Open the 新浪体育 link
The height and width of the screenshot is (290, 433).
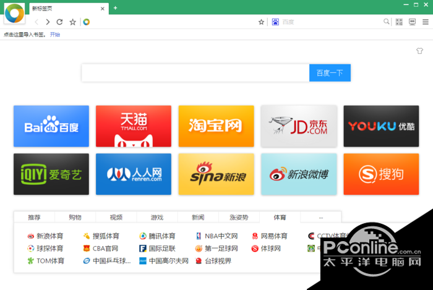click(x=45, y=236)
